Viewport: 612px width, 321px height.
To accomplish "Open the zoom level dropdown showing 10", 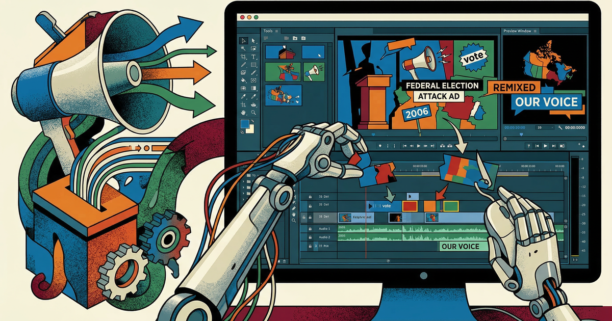I will pyautogui.click(x=546, y=127).
